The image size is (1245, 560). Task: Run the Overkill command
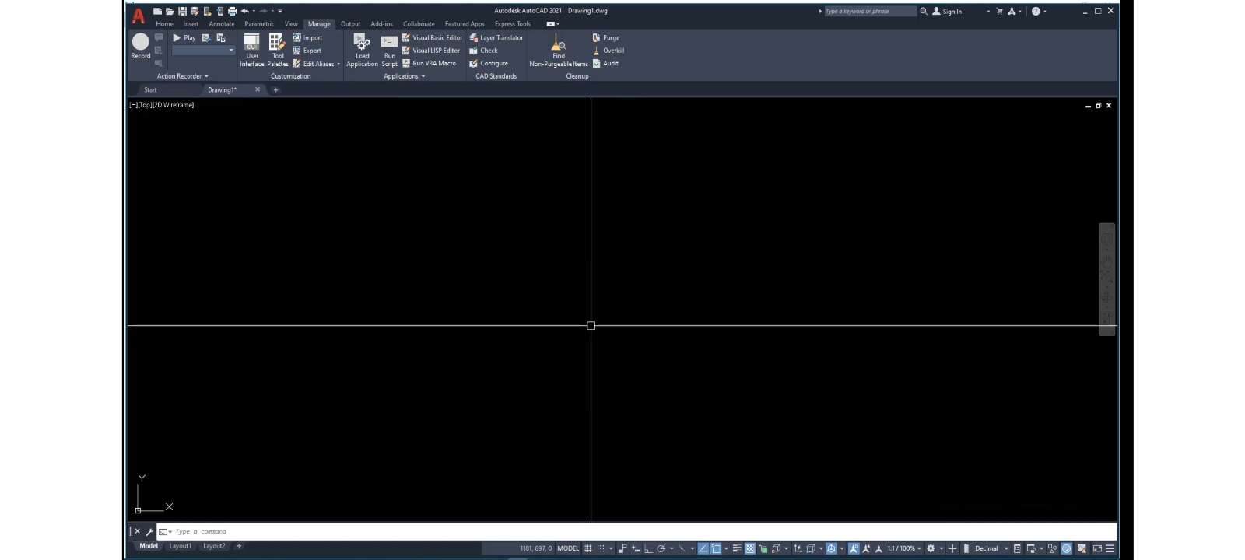(608, 51)
